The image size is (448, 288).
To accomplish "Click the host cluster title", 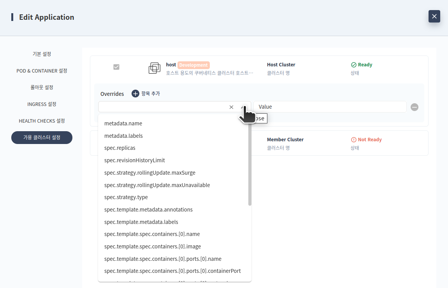I will pyautogui.click(x=171, y=65).
